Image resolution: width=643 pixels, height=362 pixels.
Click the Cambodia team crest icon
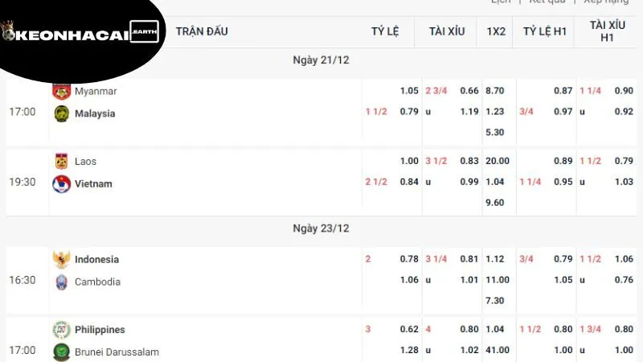[x=61, y=282]
